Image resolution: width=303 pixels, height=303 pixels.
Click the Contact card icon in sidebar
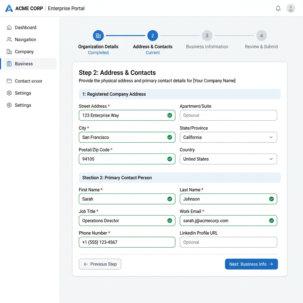9,81
